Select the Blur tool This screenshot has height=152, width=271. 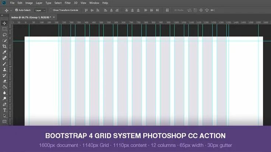(x=4, y=93)
